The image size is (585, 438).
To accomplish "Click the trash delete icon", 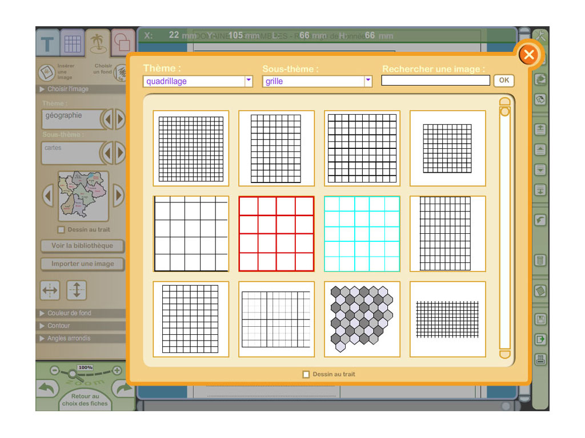I will (540, 261).
